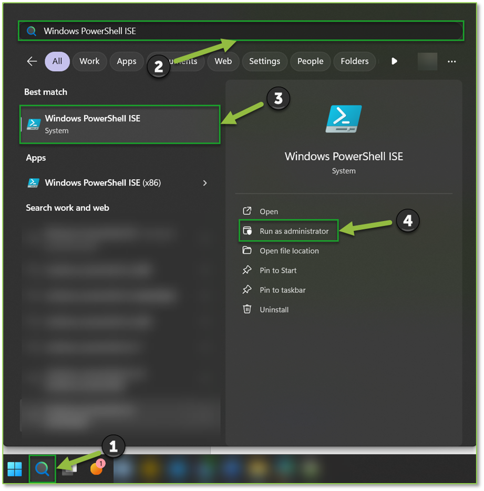Choose Open file location
Viewport: 484px width, 491px height.
[289, 251]
